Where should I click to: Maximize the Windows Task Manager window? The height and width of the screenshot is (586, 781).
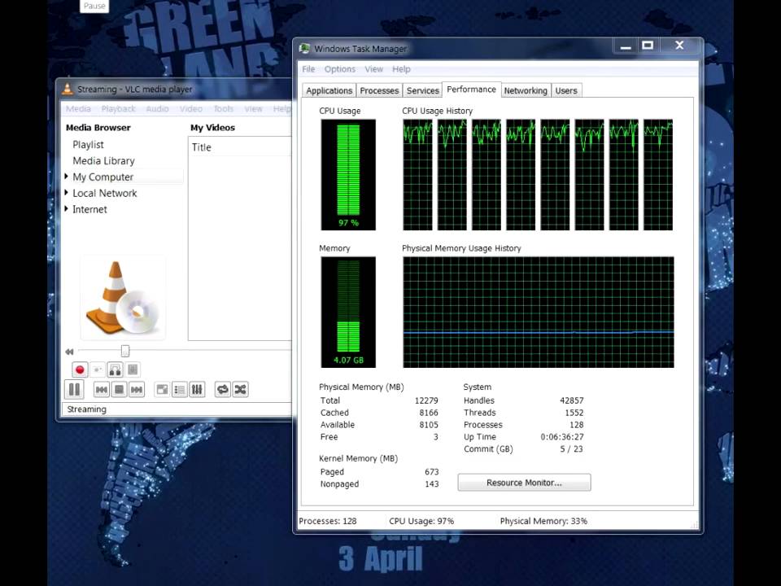pyautogui.click(x=648, y=46)
